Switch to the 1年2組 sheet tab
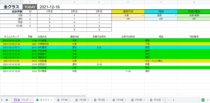 click(x=82, y=100)
